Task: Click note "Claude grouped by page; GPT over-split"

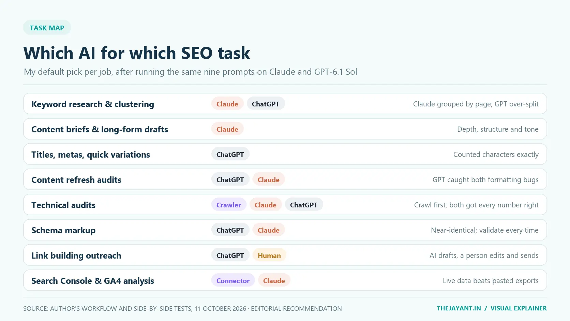Action: tap(476, 104)
